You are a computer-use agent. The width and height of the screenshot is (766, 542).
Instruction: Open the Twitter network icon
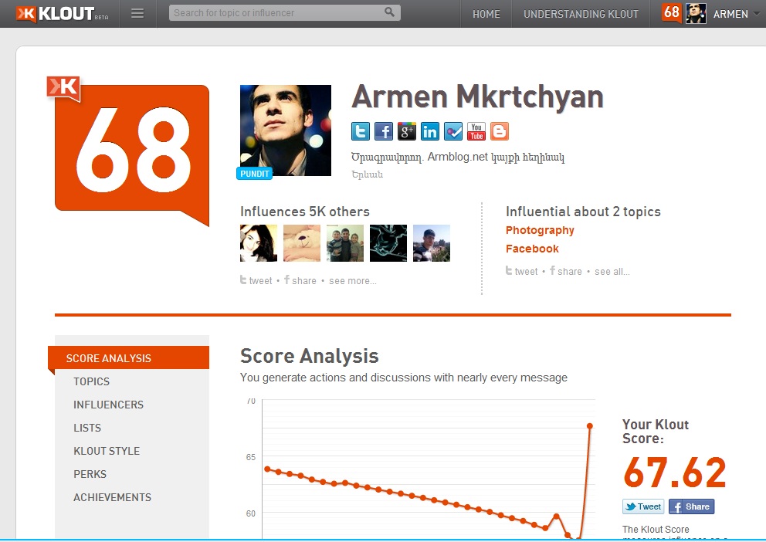click(x=361, y=131)
